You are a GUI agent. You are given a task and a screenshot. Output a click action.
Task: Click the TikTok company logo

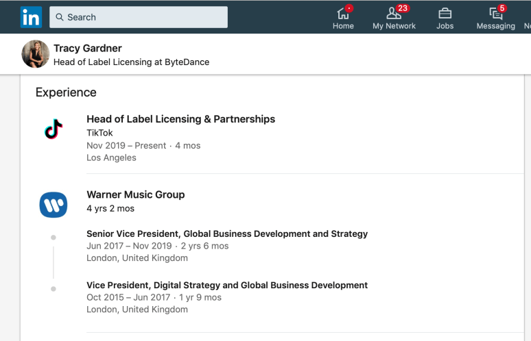coord(54,129)
